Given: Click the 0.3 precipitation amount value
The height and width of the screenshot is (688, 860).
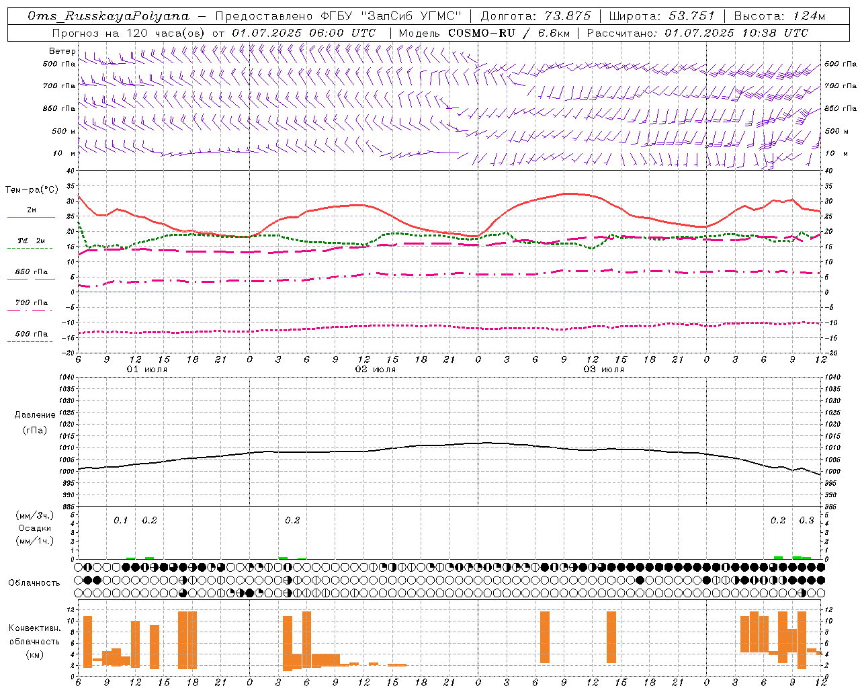Looking at the screenshot, I should coord(806,520).
